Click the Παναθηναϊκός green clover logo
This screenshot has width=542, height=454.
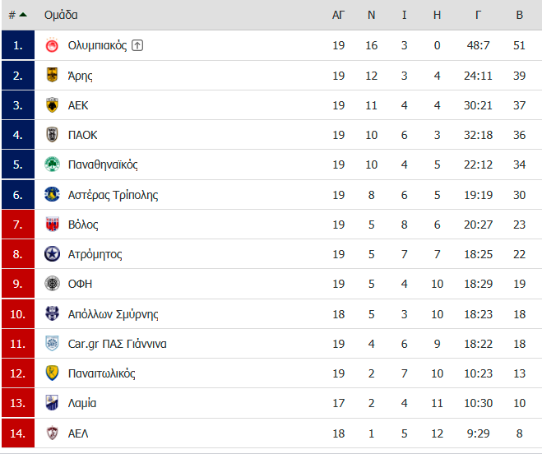(52, 164)
